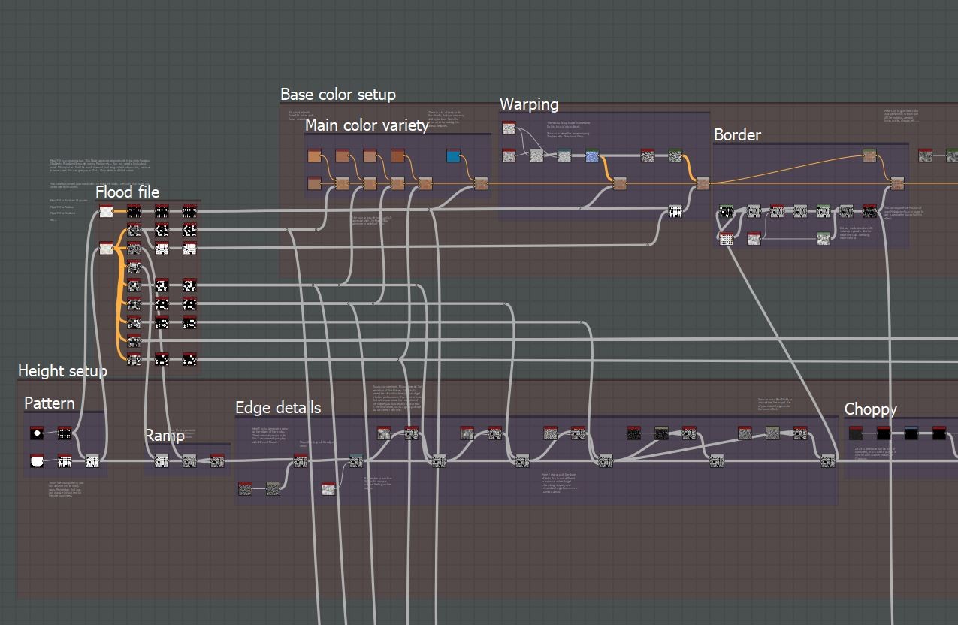Click the "Choppy" frame title
958x625 pixels.
(x=870, y=409)
